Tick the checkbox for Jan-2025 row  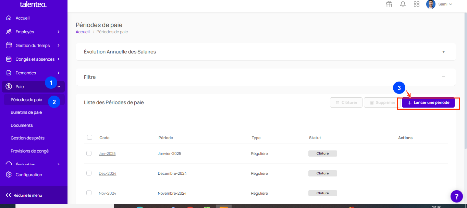coord(89,154)
